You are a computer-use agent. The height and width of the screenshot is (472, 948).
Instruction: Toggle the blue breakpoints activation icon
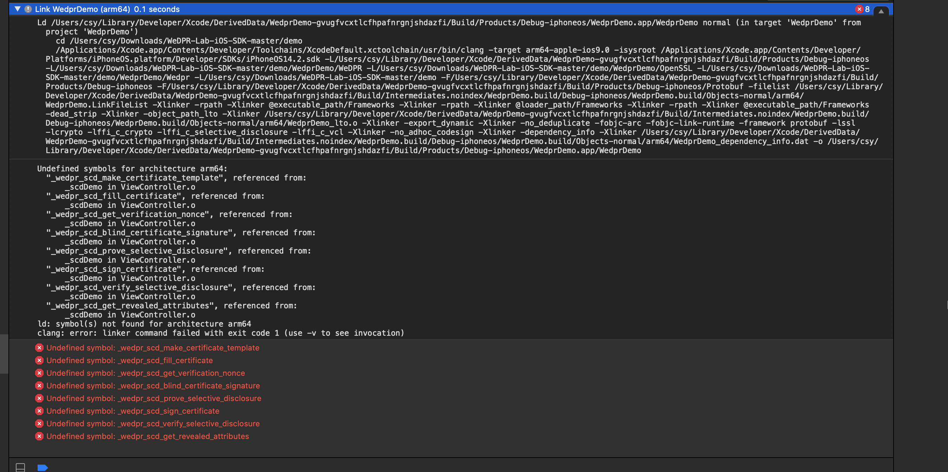43,467
